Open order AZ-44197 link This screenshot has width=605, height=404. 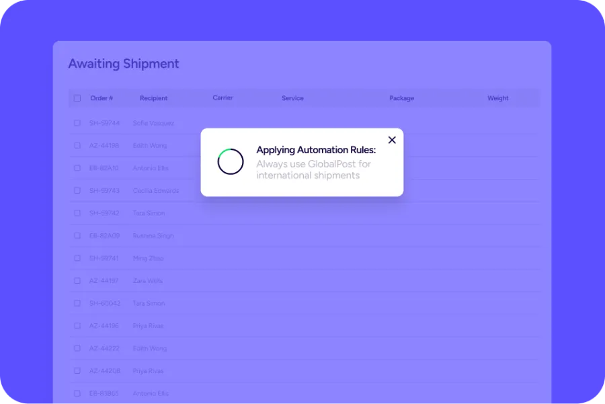coord(104,281)
